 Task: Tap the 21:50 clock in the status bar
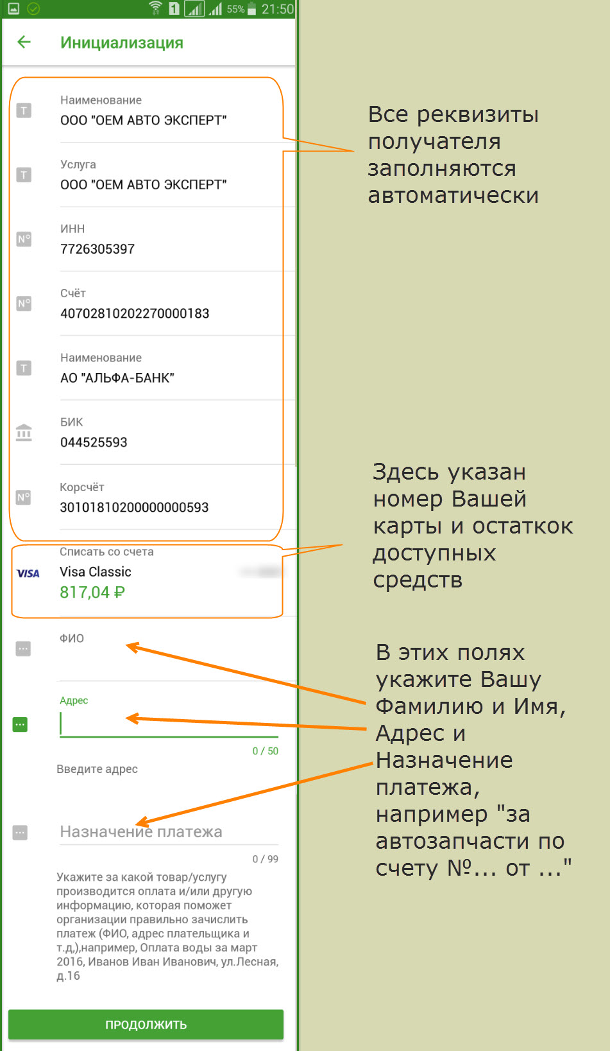(277, 9)
